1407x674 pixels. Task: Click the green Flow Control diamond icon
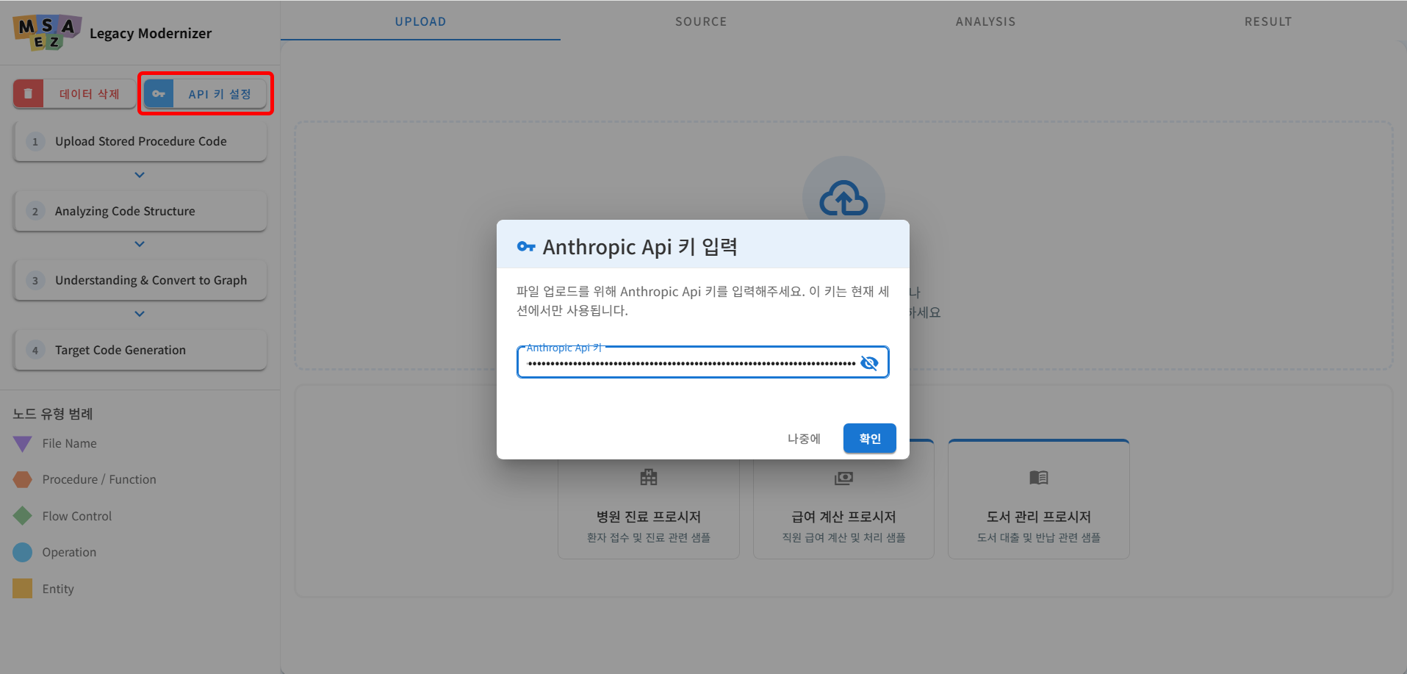pyautogui.click(x=23, y=516)
